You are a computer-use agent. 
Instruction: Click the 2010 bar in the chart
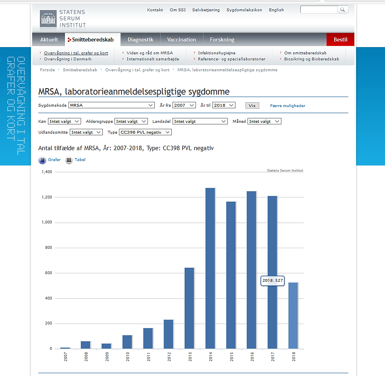tap(127, 342)
